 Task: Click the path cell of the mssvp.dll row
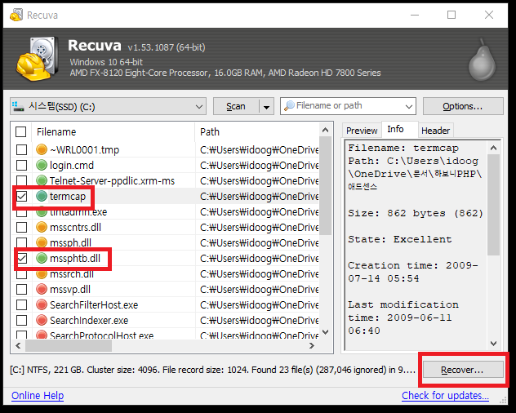[x=259, y=289]
